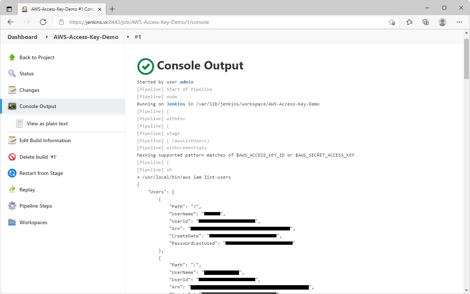Click the Workspaces folder icon
This screenshot has height=294, width=470.
tap(12, 222)
